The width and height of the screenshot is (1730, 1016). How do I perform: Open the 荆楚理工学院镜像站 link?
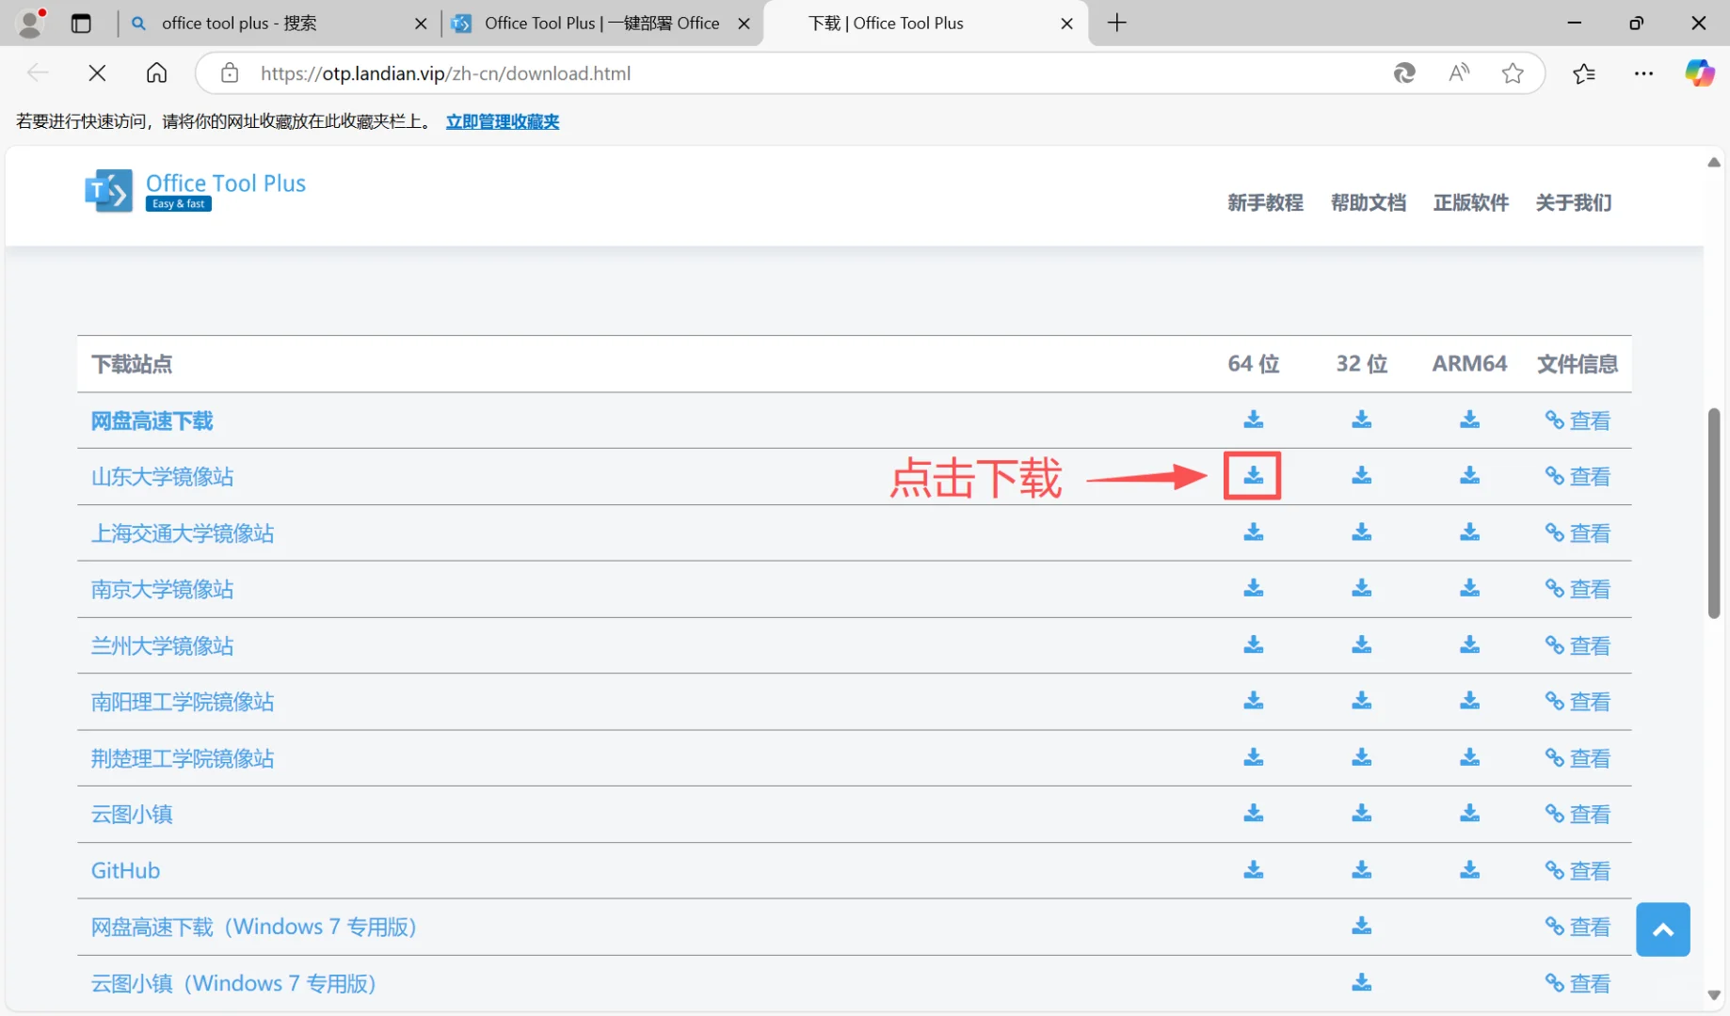[182, 758]
